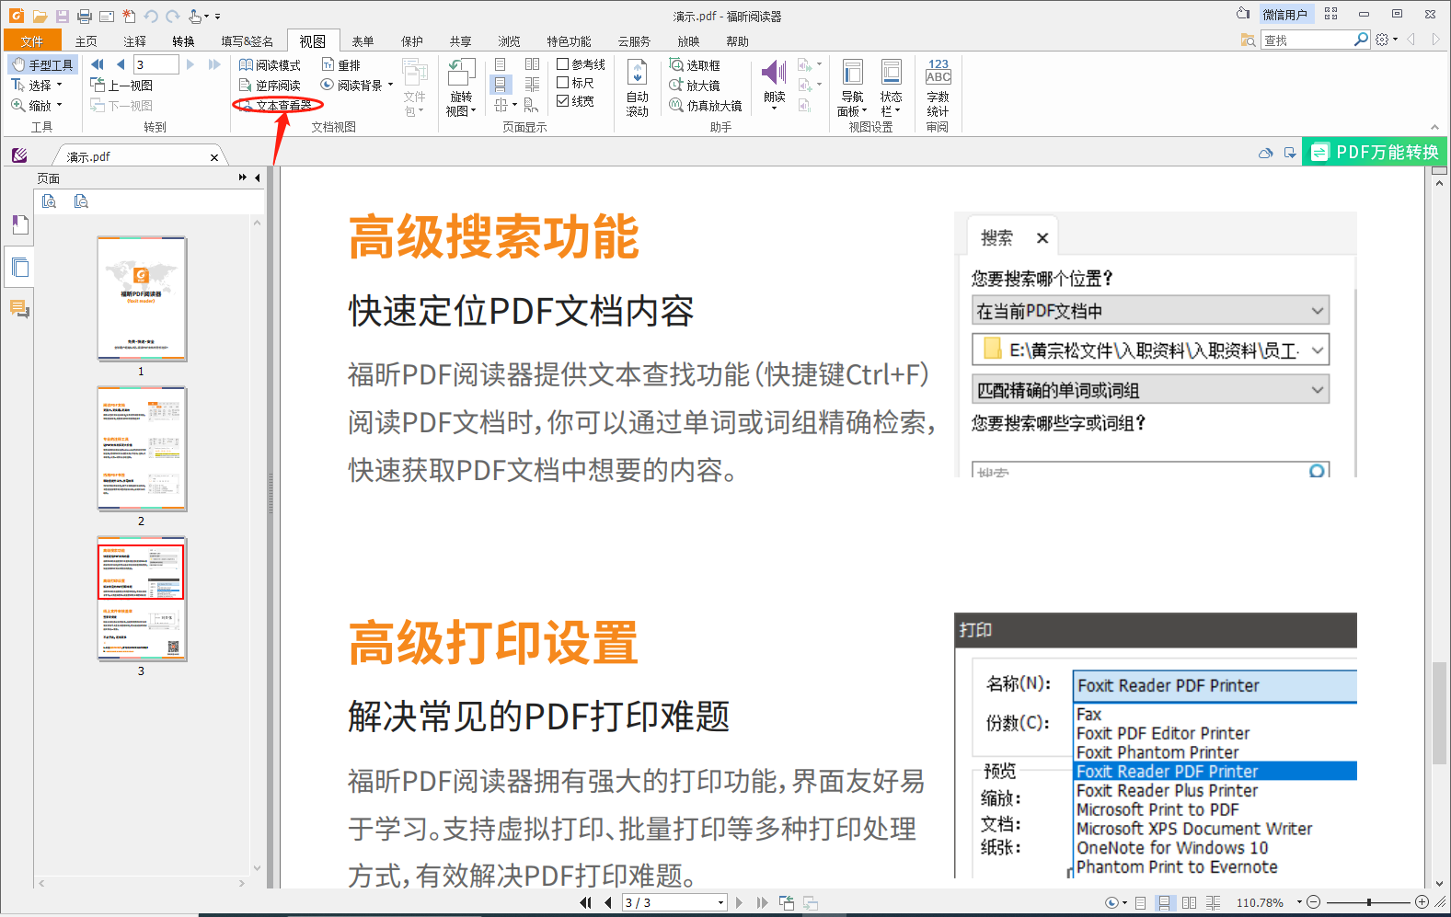Select page 1 thumbnail in Pages panel
Screen dimensions: 1451x917
(x=142, y=299)
